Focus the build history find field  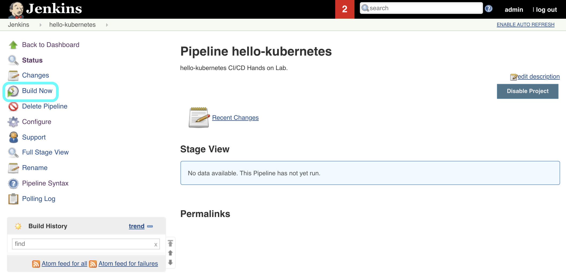86,244
